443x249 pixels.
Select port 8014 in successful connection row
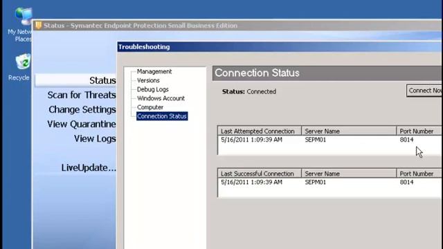coord(406,182)
